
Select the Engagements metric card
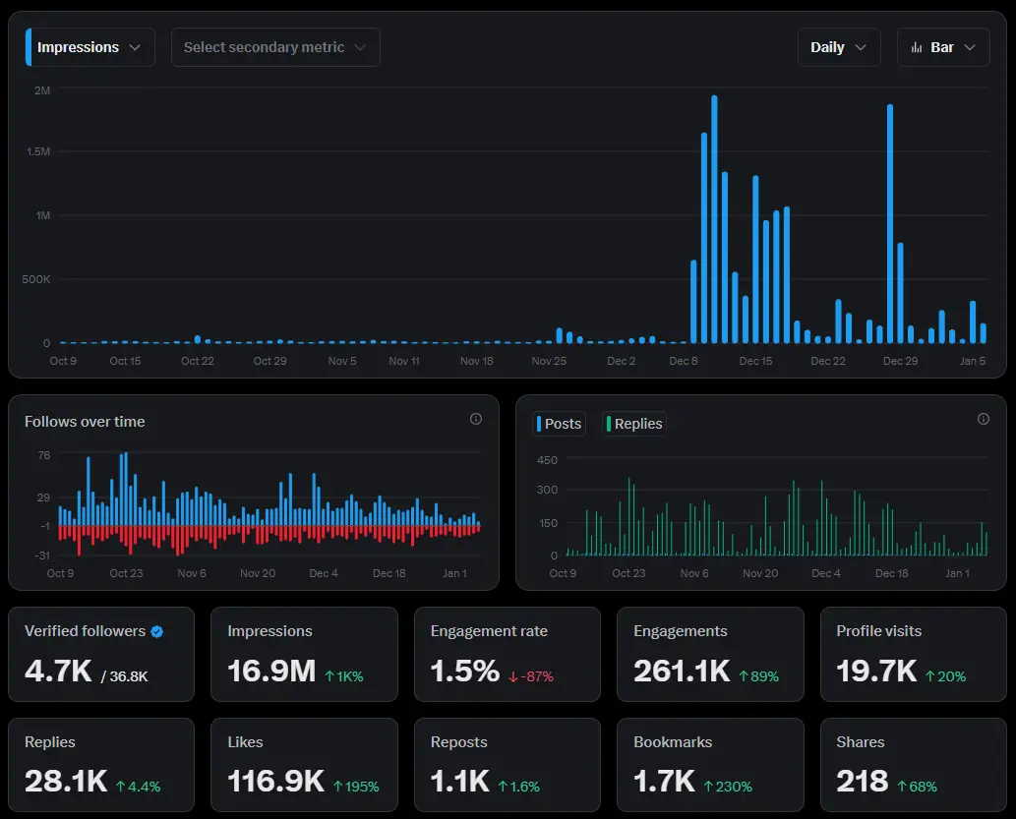(709, 654)
